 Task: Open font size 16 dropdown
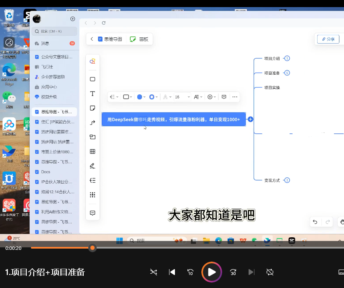(x=182, y=97)
